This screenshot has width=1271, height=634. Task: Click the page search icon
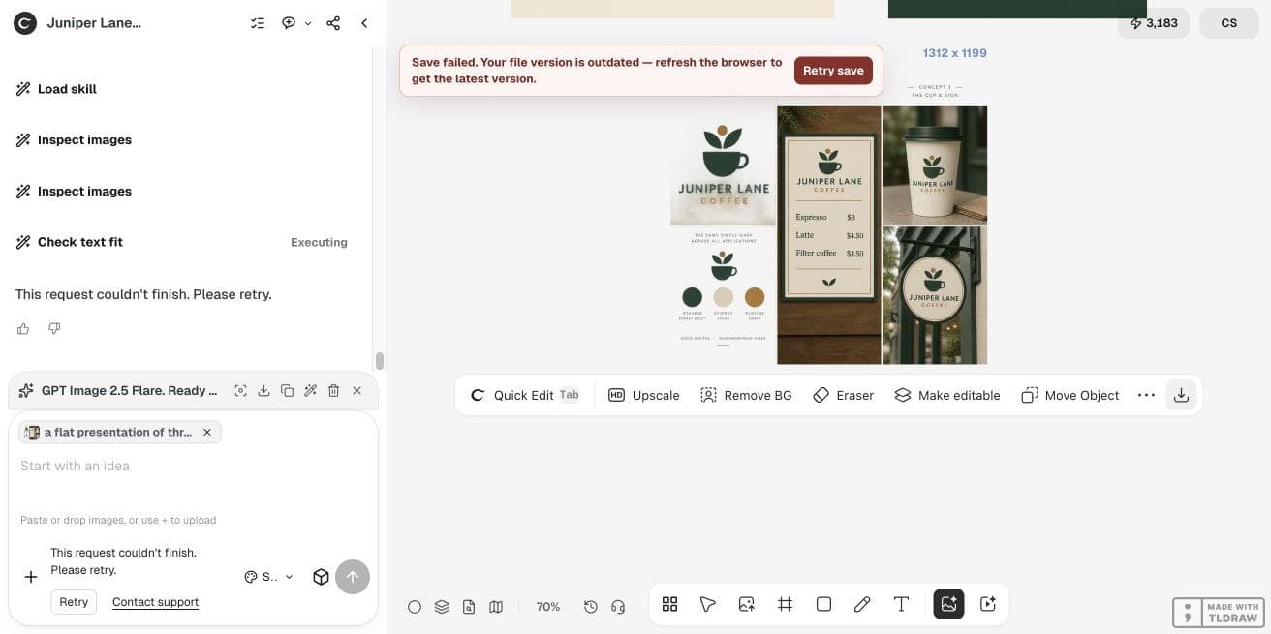469,607
